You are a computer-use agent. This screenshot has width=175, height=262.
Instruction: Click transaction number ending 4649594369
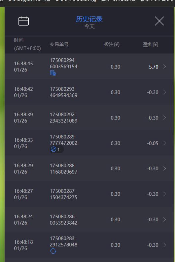point(63,92)
